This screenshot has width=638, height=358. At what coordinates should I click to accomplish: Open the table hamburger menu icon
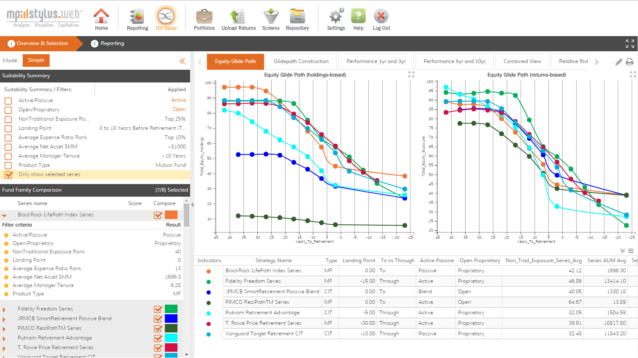pos(631,251)
